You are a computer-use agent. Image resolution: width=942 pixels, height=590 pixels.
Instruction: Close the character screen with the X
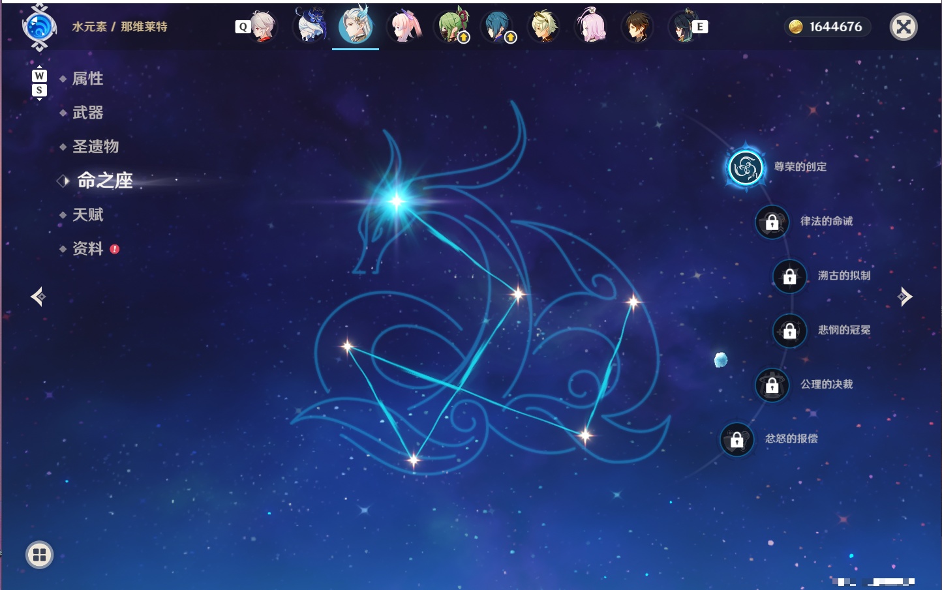point(904,27)
